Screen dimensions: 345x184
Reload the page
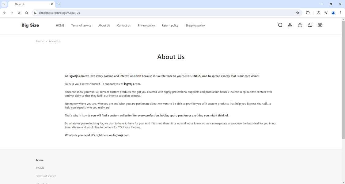point(19,13)
